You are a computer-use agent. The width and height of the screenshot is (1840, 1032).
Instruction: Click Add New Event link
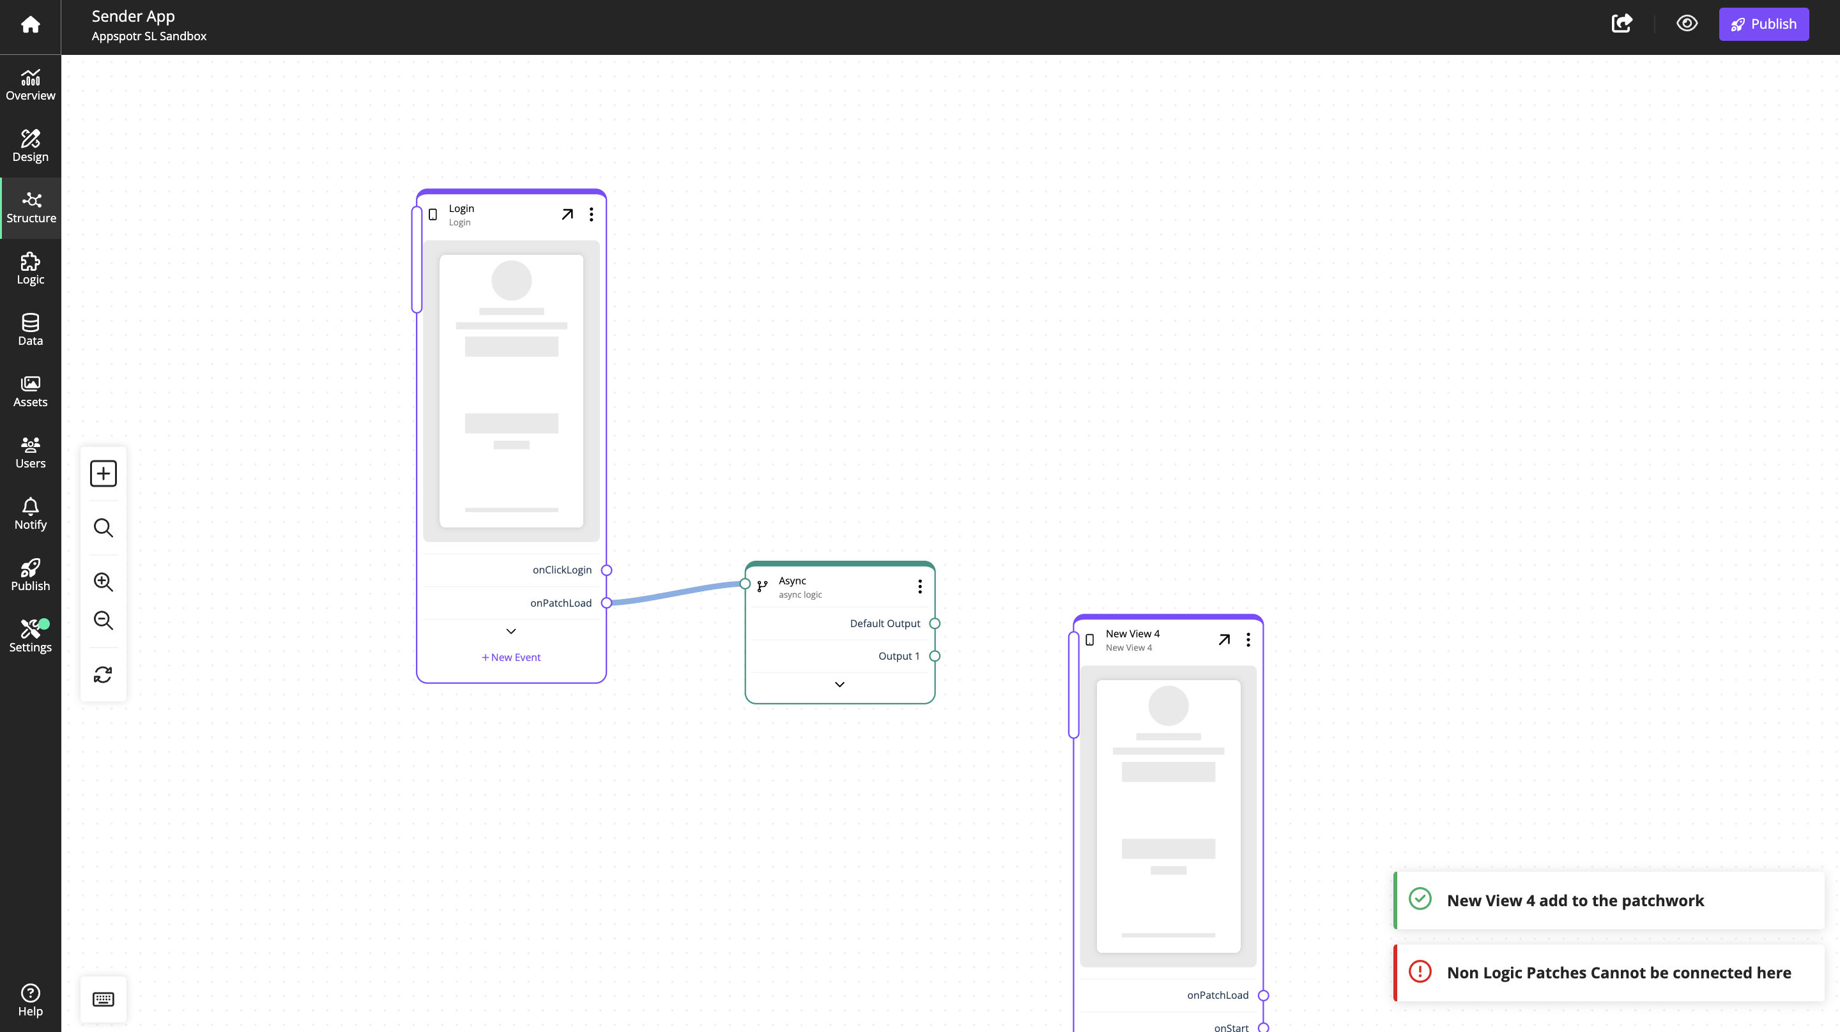click(510, 656)
